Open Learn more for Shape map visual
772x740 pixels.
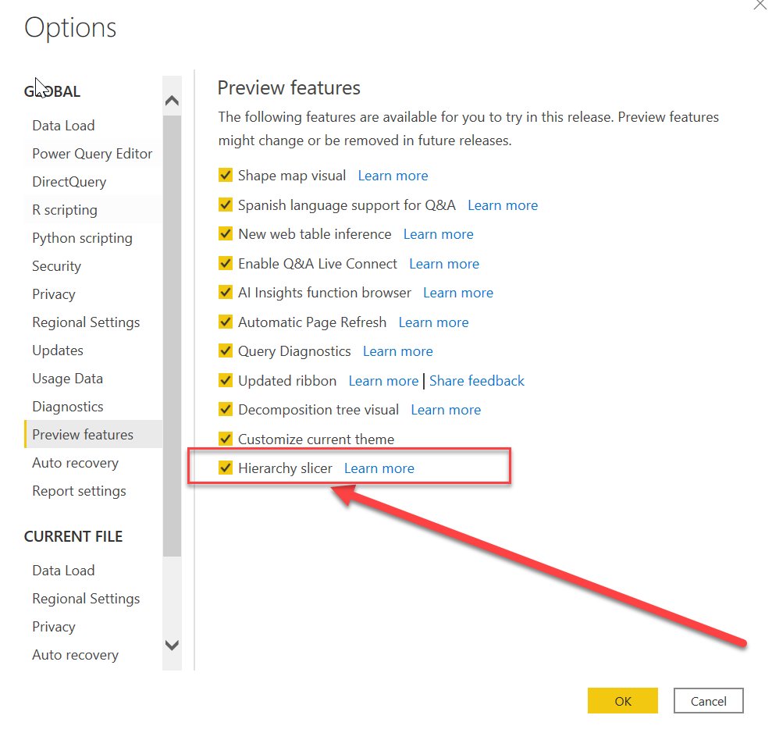click(x=393, y=176)
